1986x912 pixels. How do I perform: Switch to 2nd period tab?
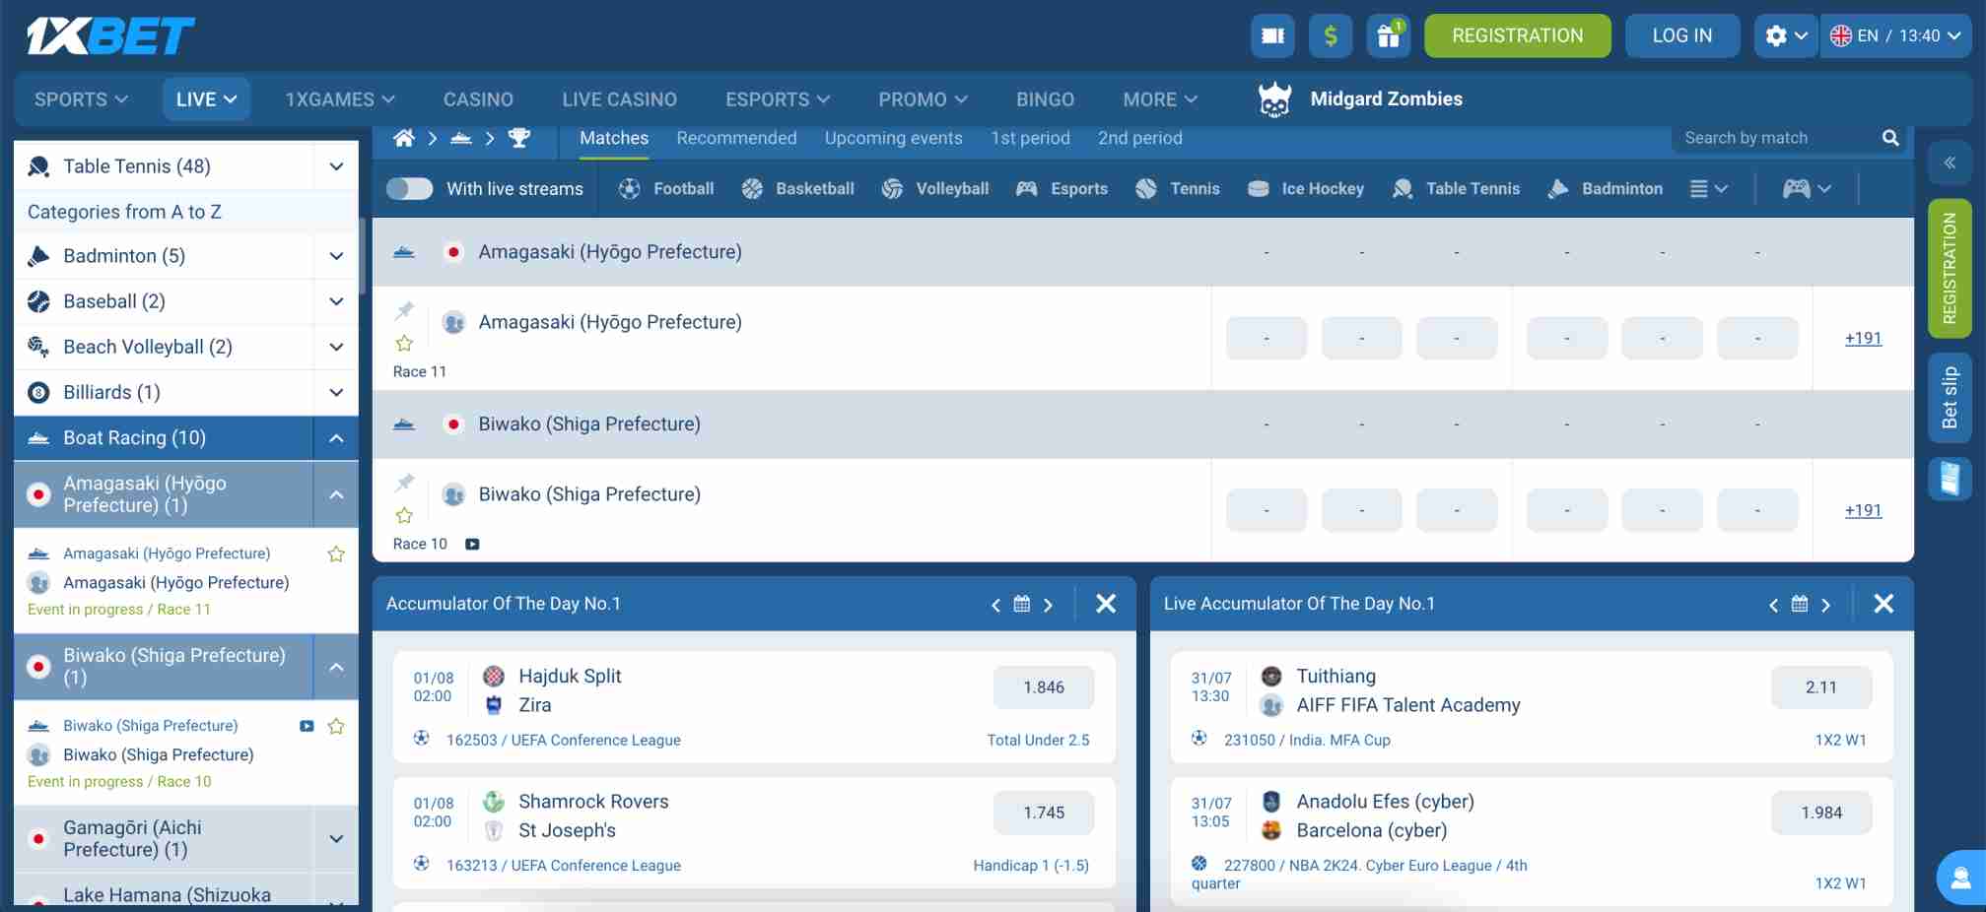(1139, 139)
